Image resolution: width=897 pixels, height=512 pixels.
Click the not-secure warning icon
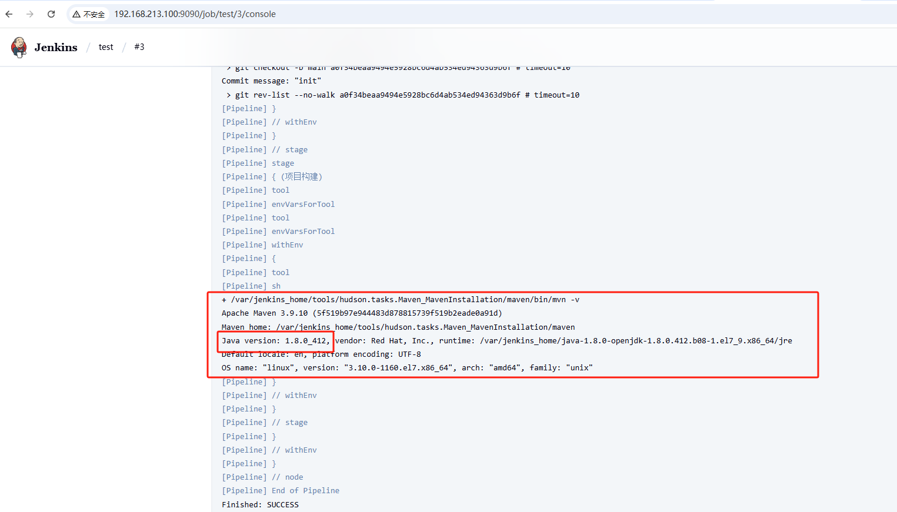76,14
